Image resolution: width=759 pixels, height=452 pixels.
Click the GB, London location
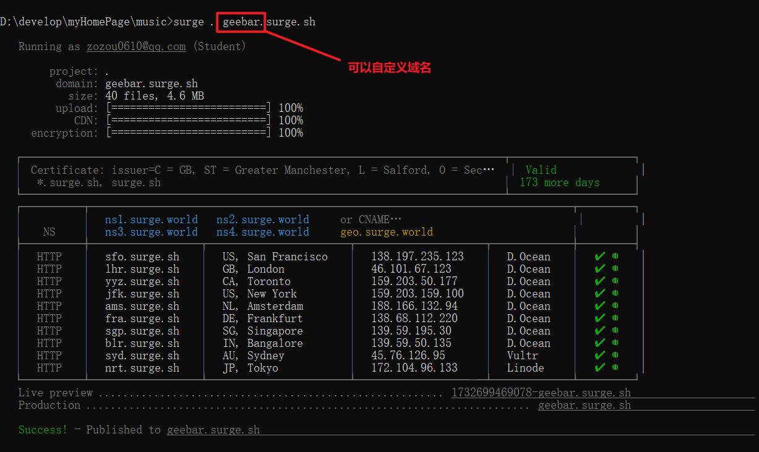pos(254,269)
